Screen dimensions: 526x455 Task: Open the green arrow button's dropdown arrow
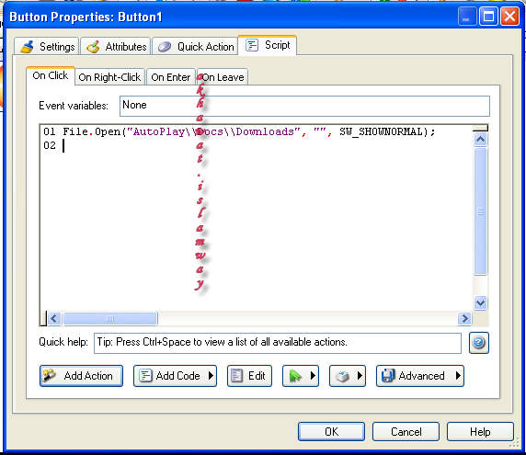pyautogui.click(x=313, y=376)
